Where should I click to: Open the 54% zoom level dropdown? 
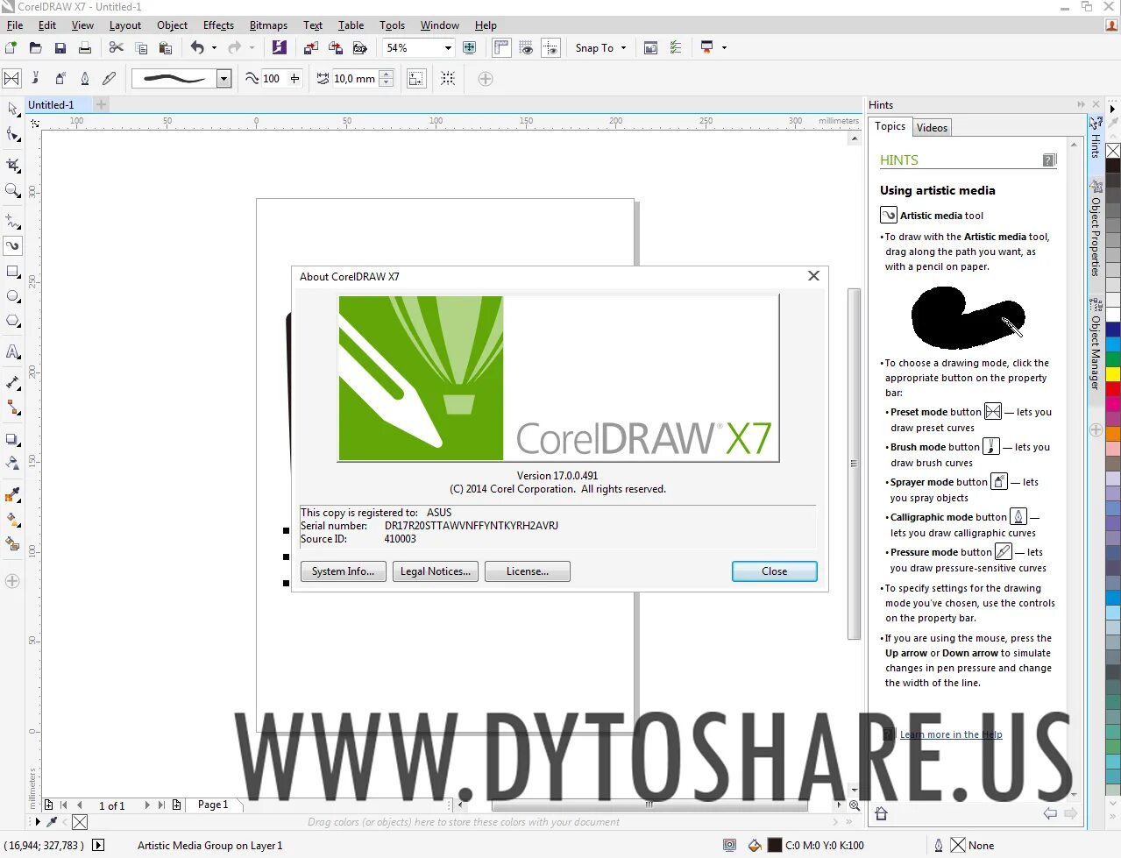tap(448, 47)
